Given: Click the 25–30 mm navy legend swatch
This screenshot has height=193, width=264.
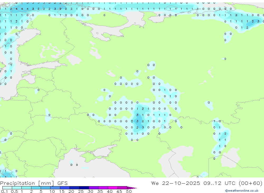Looking at the screenshot, I should 84,188.
